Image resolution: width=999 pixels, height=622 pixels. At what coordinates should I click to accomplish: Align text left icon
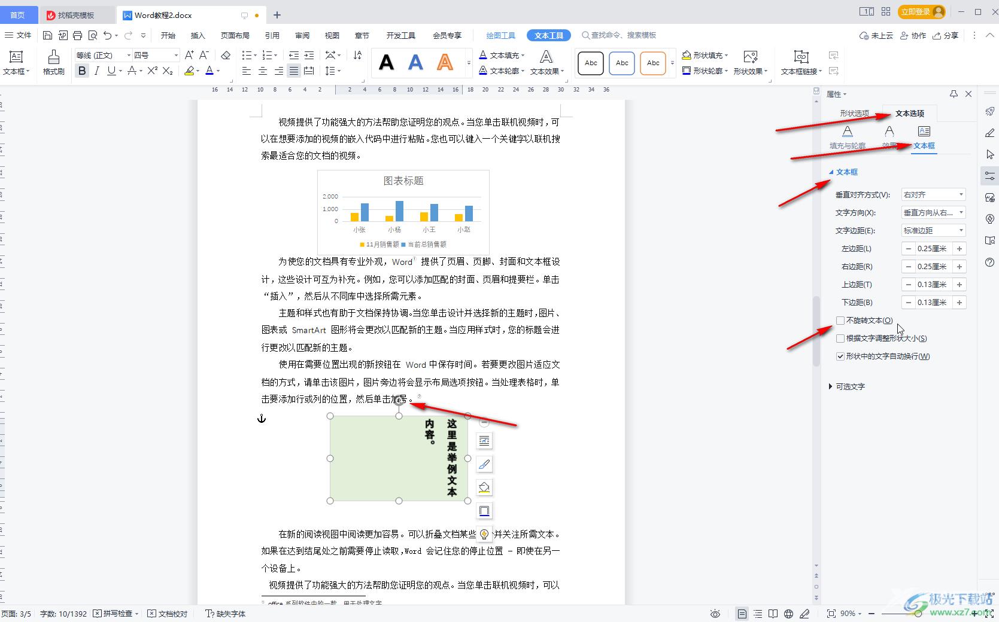[x=247, y=71]
